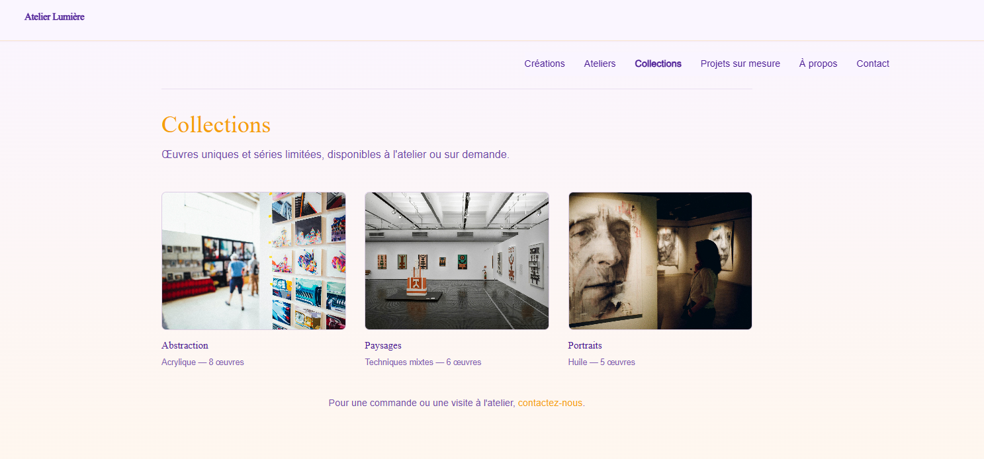Click the orange Collections page heading

tap(216, 125)
